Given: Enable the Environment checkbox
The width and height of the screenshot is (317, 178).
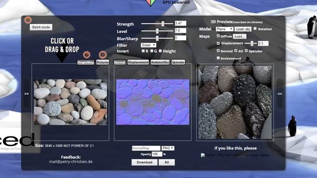Looking at the screenshot, I should tap(218, 58).
